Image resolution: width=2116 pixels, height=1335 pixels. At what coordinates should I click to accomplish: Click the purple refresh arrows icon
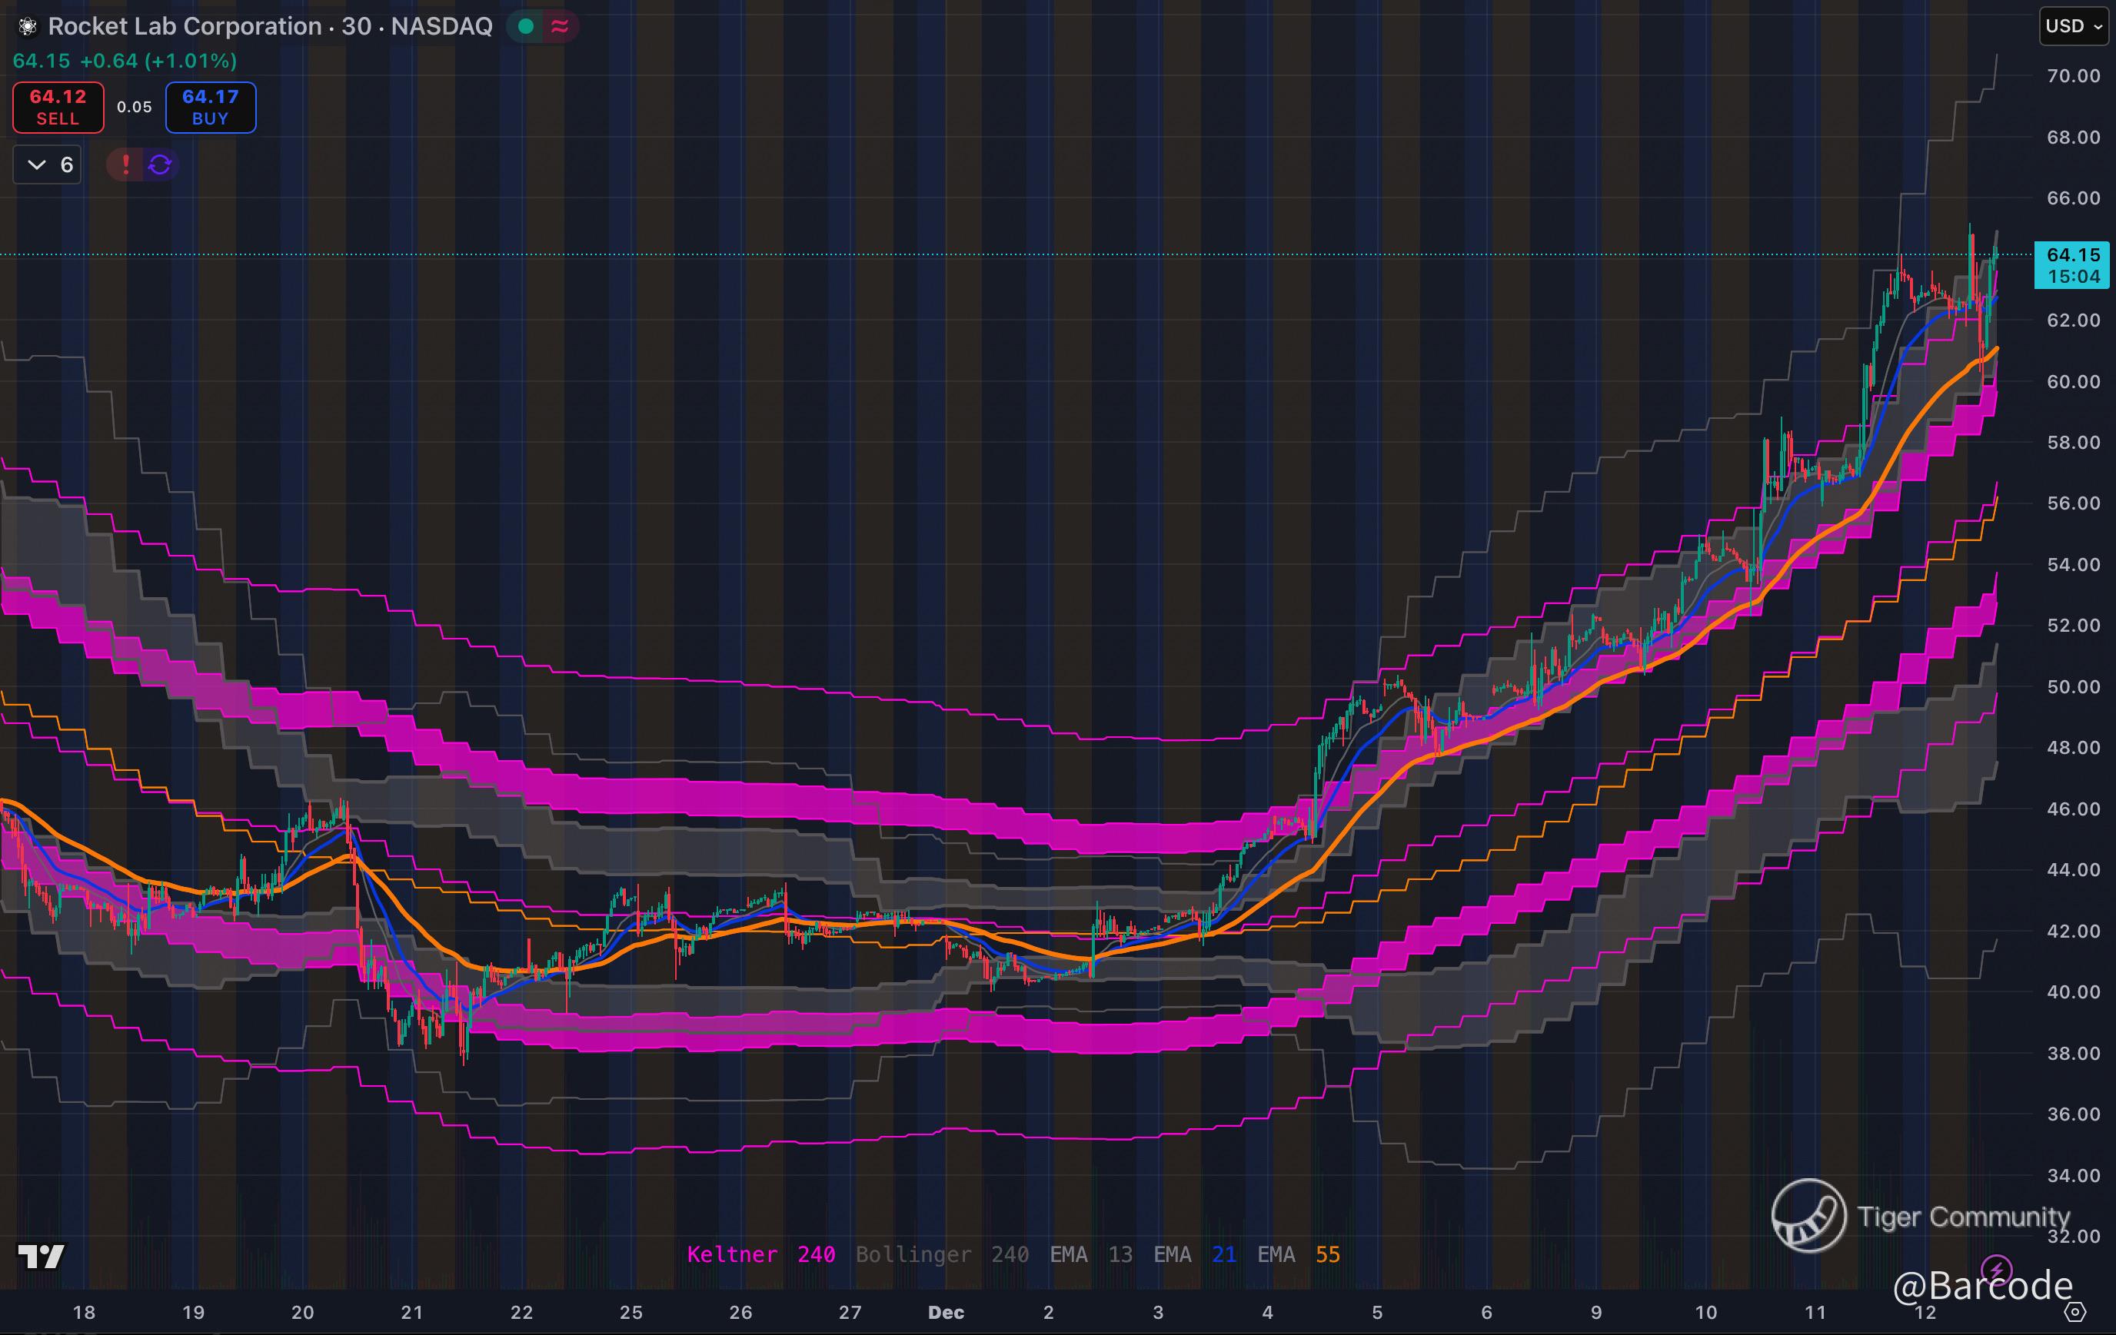(x=160, y=164)
